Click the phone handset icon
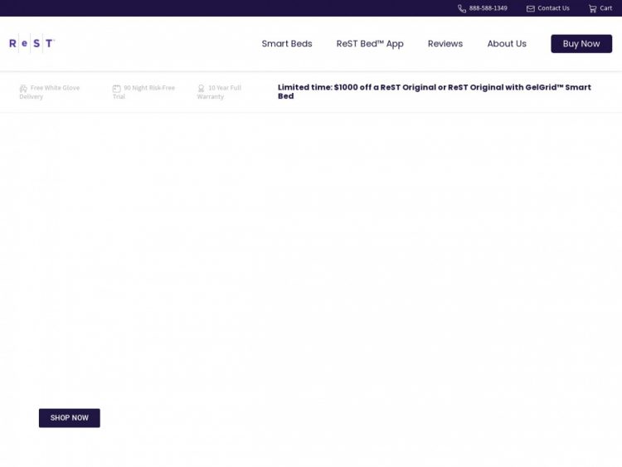Screen dimensions: 622x467 (462, 8)
